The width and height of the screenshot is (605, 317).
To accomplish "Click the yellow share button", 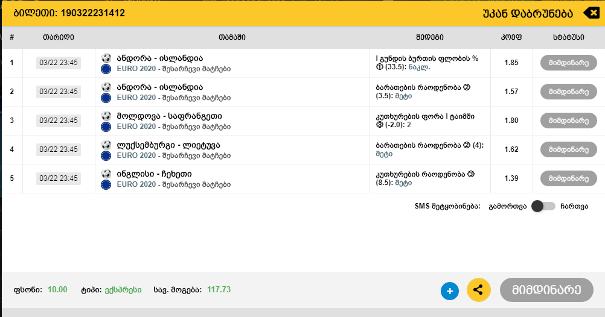I will [x=478, y=290].
